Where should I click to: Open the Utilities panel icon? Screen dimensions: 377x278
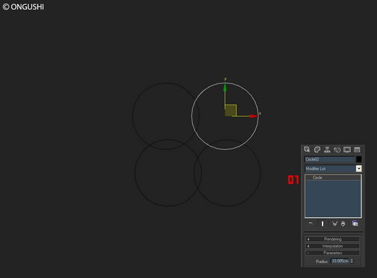(x=357, y=149)
